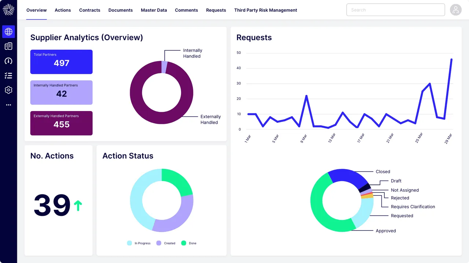Open the checklist tasks icon in sidebar
This screenshot has height=263, width=469.
point(8,76)
